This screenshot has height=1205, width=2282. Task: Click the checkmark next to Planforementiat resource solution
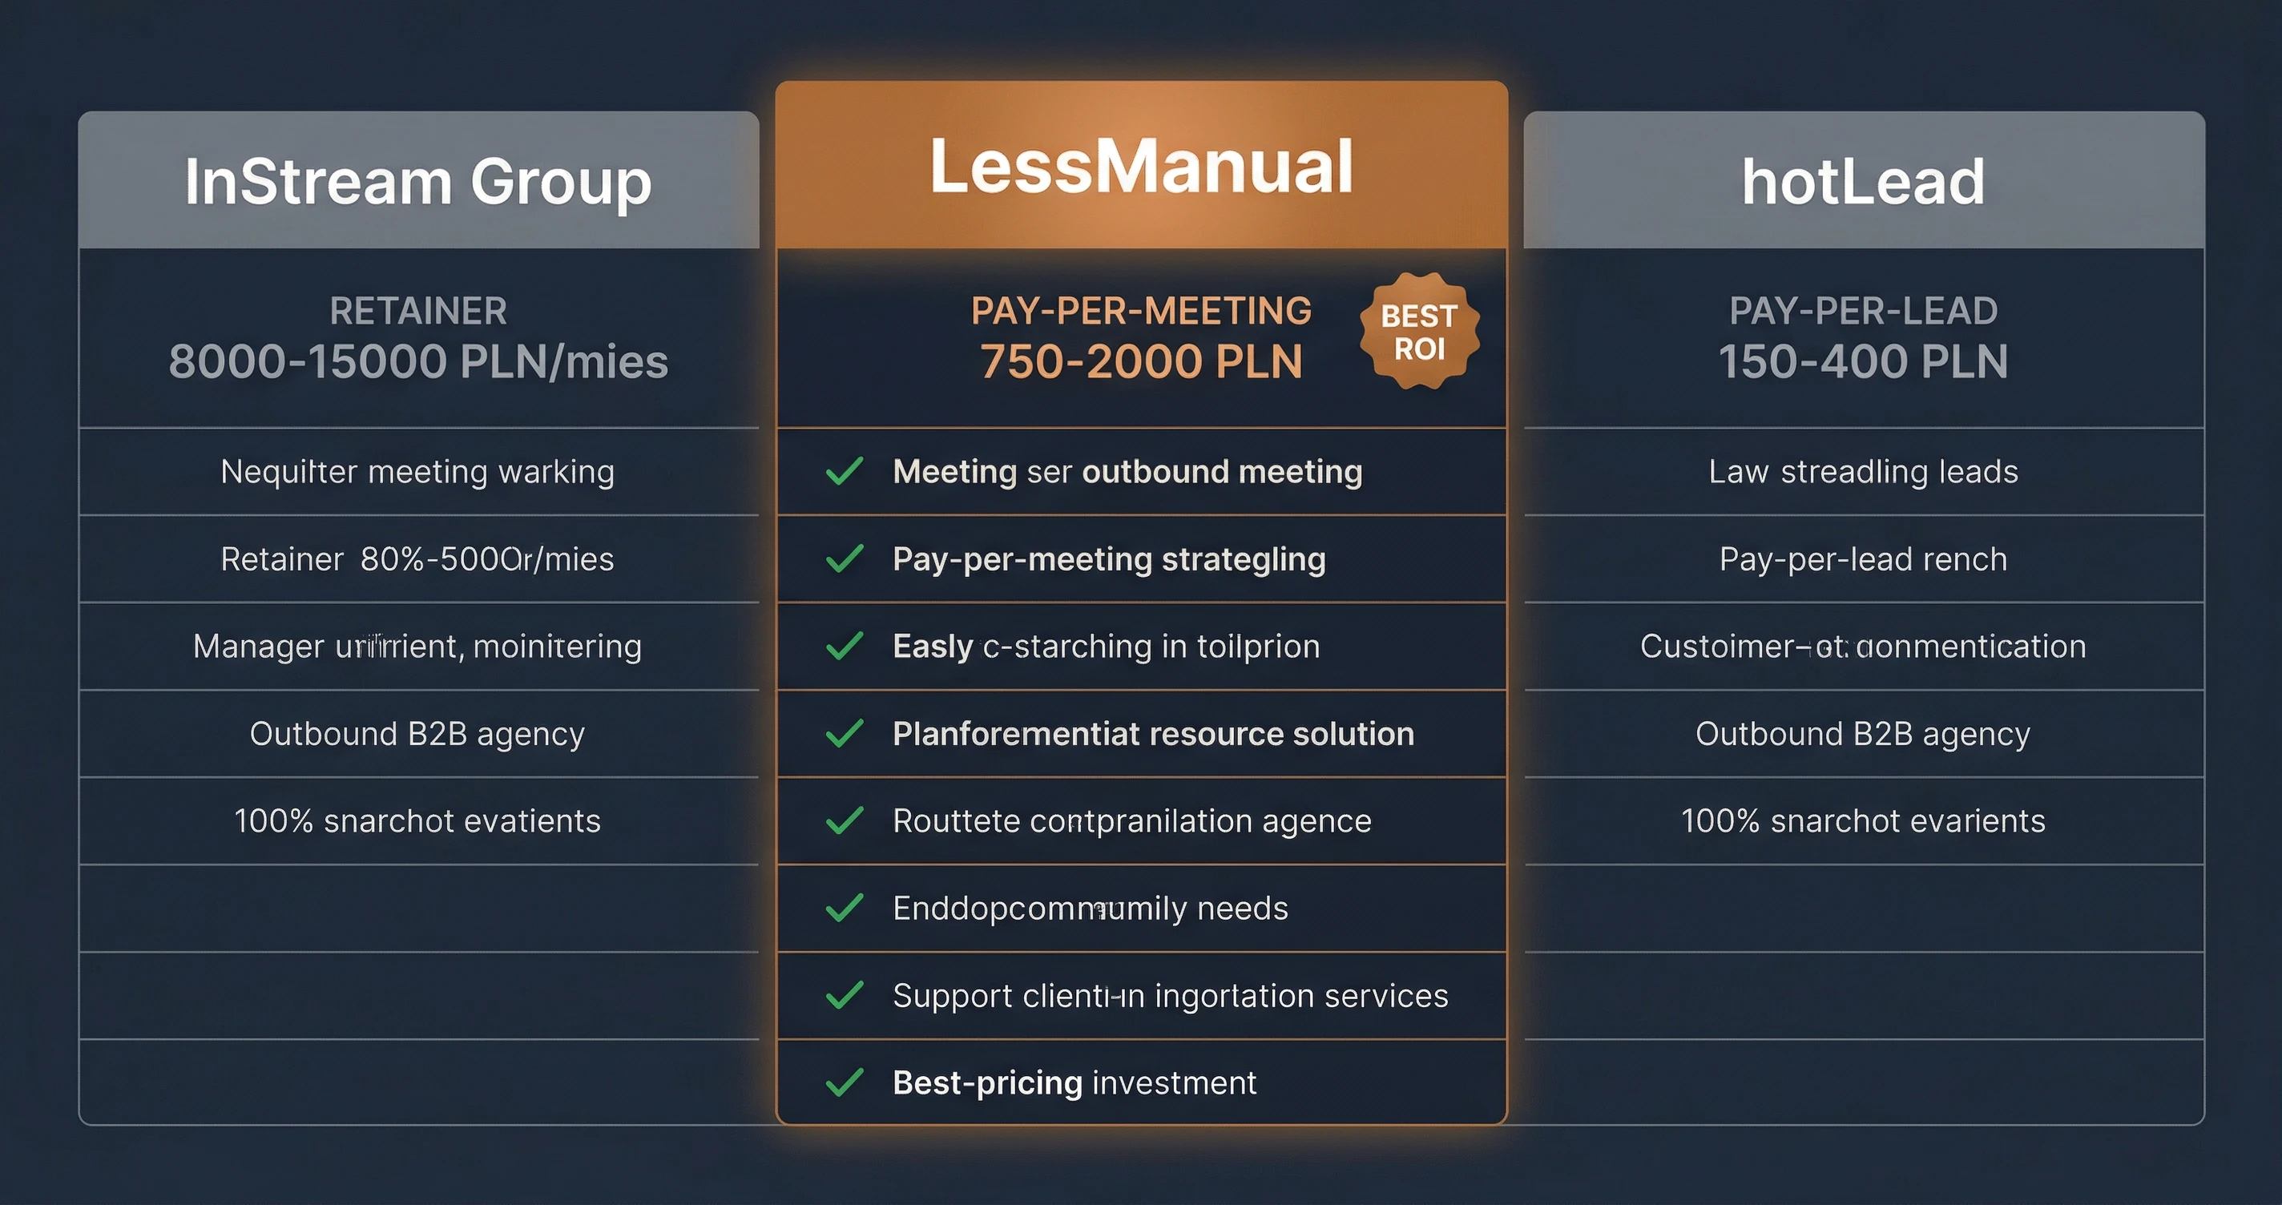845,734
